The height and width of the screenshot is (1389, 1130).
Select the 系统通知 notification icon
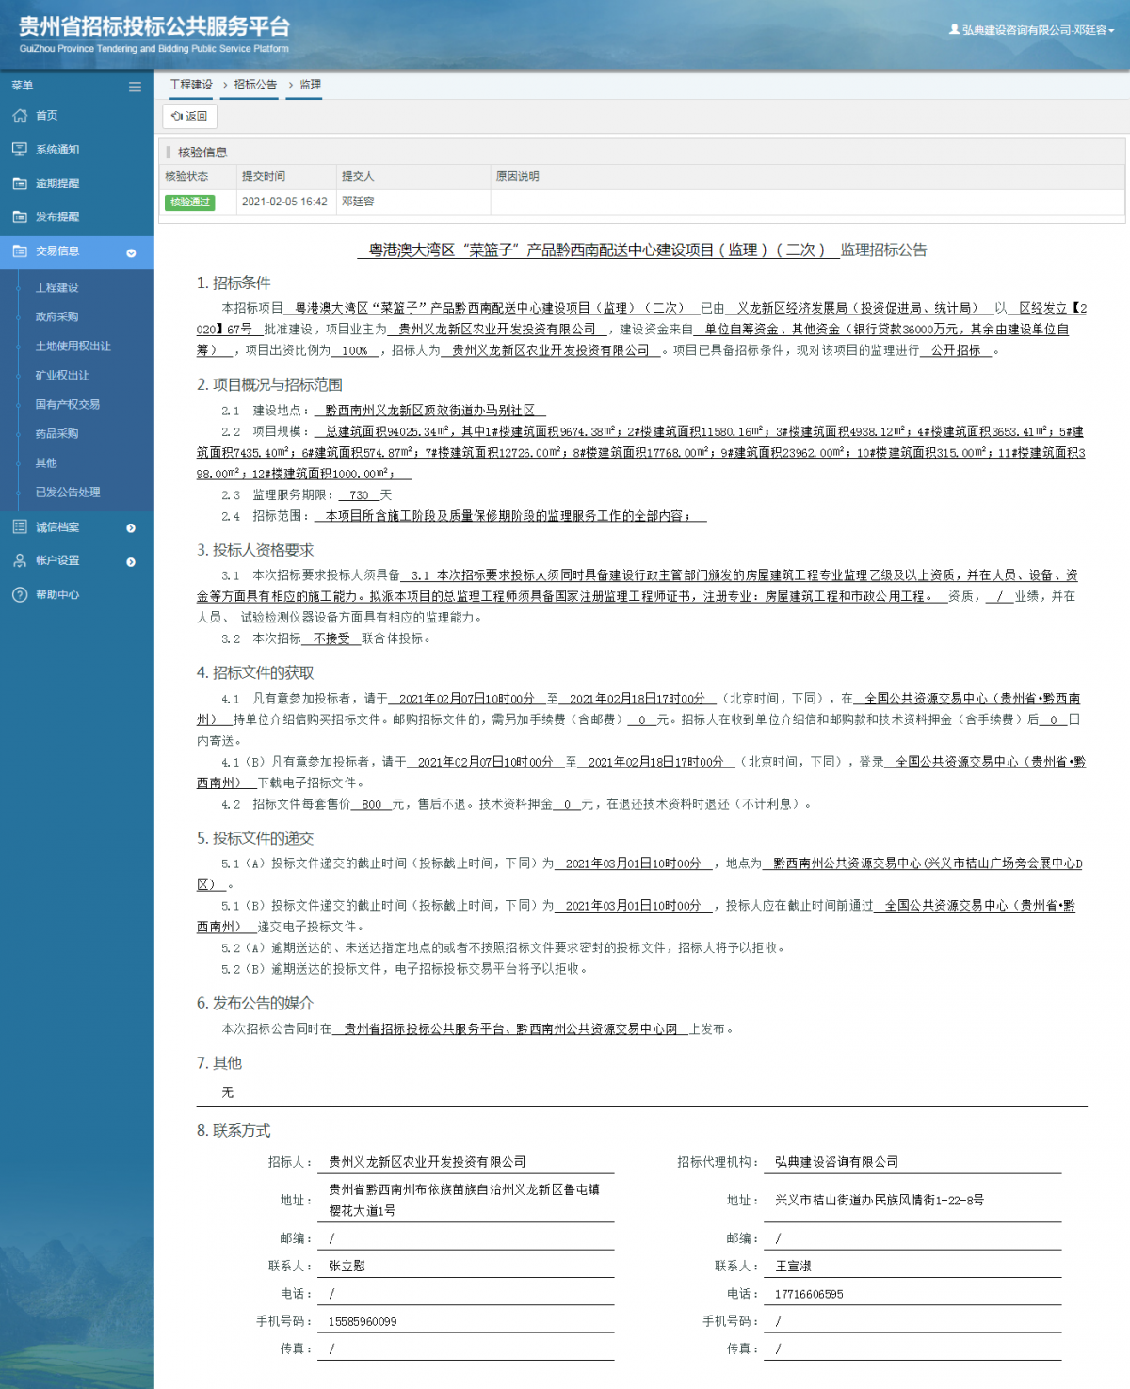tap(19, 149)
